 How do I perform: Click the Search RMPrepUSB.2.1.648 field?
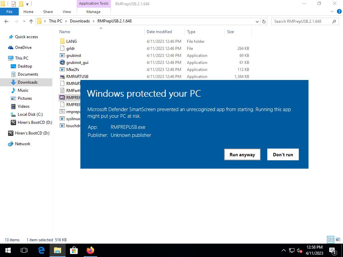tap(301, 21)
